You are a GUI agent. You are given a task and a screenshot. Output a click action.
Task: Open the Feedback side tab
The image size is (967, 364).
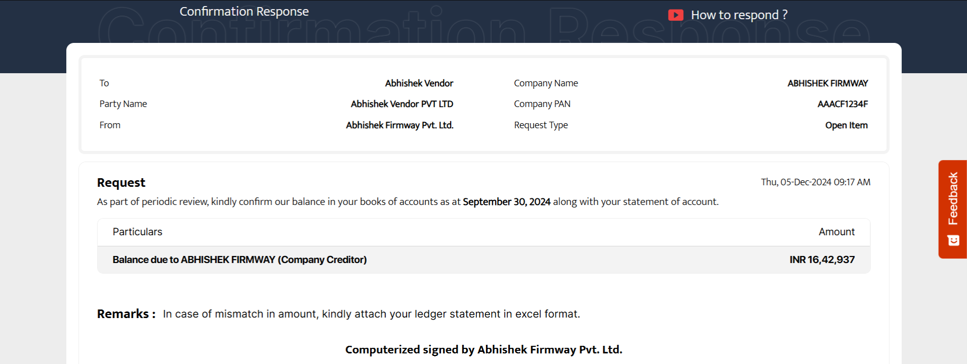(953, 199)
